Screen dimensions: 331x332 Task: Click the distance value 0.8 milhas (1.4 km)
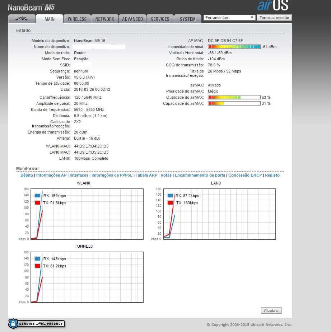[x=90, y=116]
